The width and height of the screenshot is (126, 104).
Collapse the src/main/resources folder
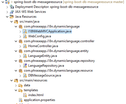pos(12,80)
